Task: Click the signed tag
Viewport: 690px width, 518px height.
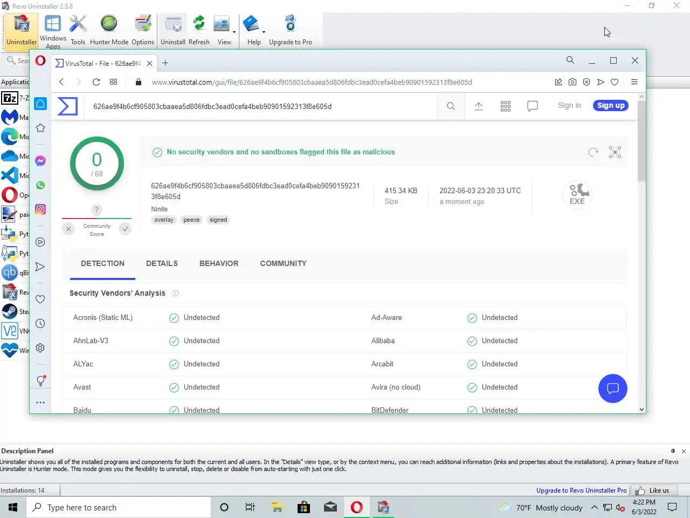Action: click(x=218, y=220)
